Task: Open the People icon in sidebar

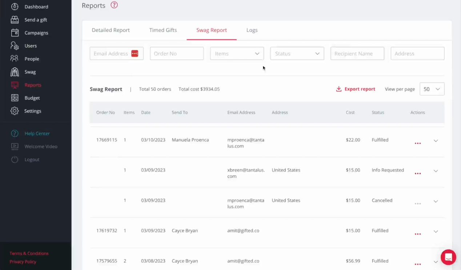Action: tap(15, 59)
